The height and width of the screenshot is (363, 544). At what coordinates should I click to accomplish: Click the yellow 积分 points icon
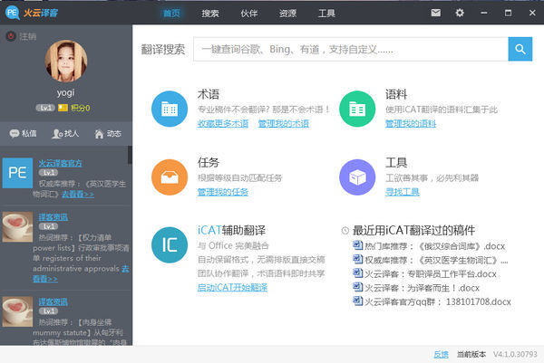coord(63,108)
